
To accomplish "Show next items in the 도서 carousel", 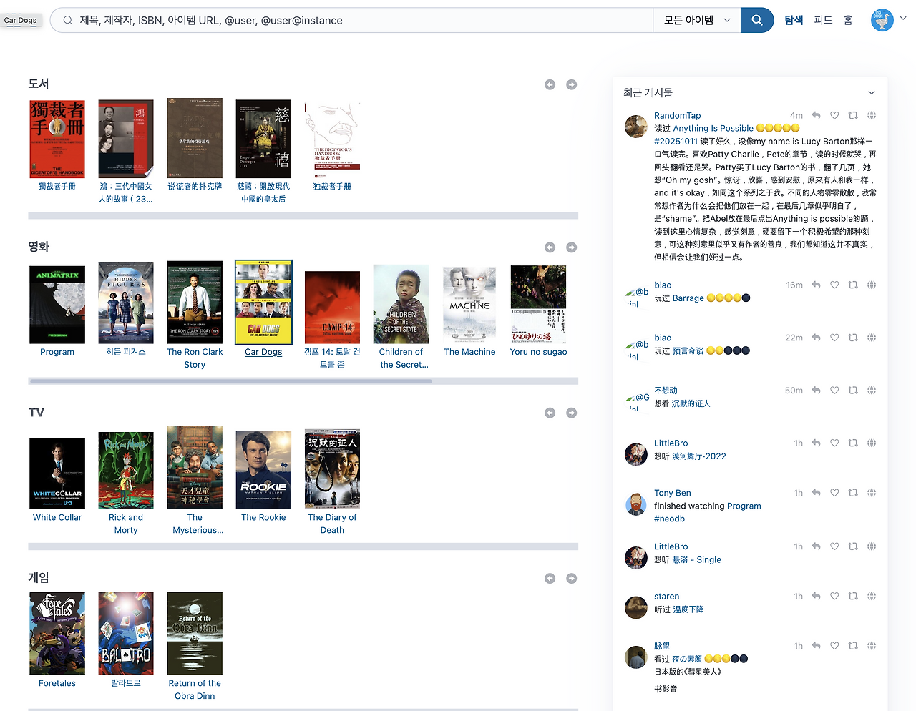I will point(571,84).
